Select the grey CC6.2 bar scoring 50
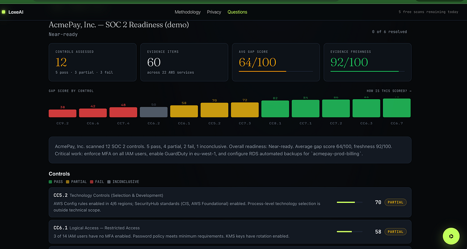 point(154,112)
